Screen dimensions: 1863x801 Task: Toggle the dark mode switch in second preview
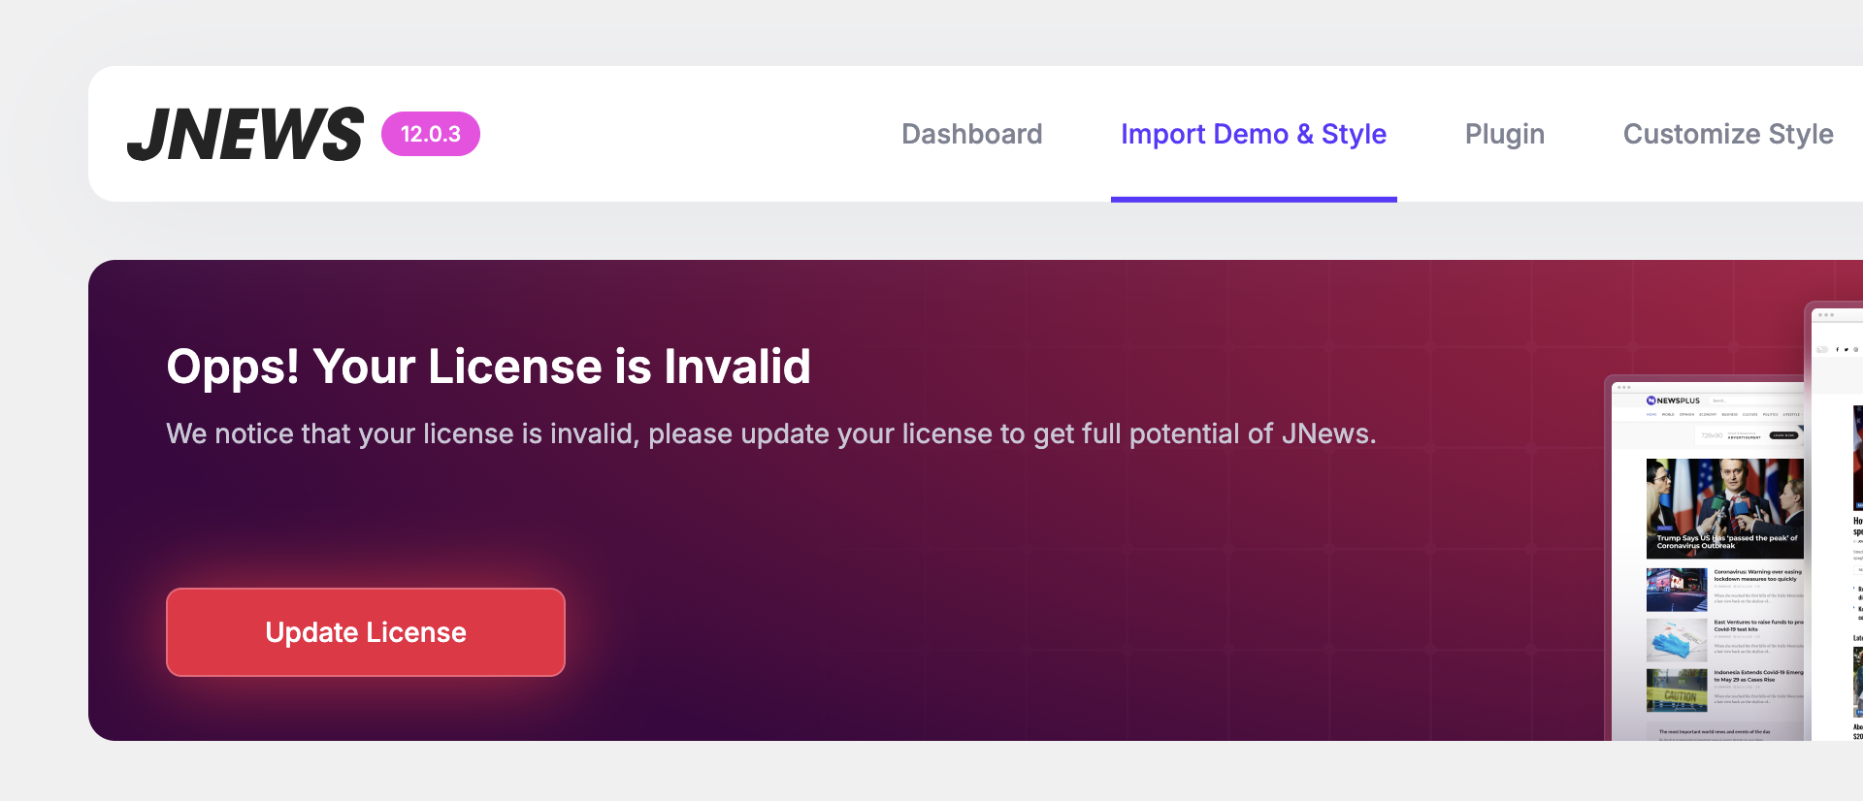[x=1822, y=349]
